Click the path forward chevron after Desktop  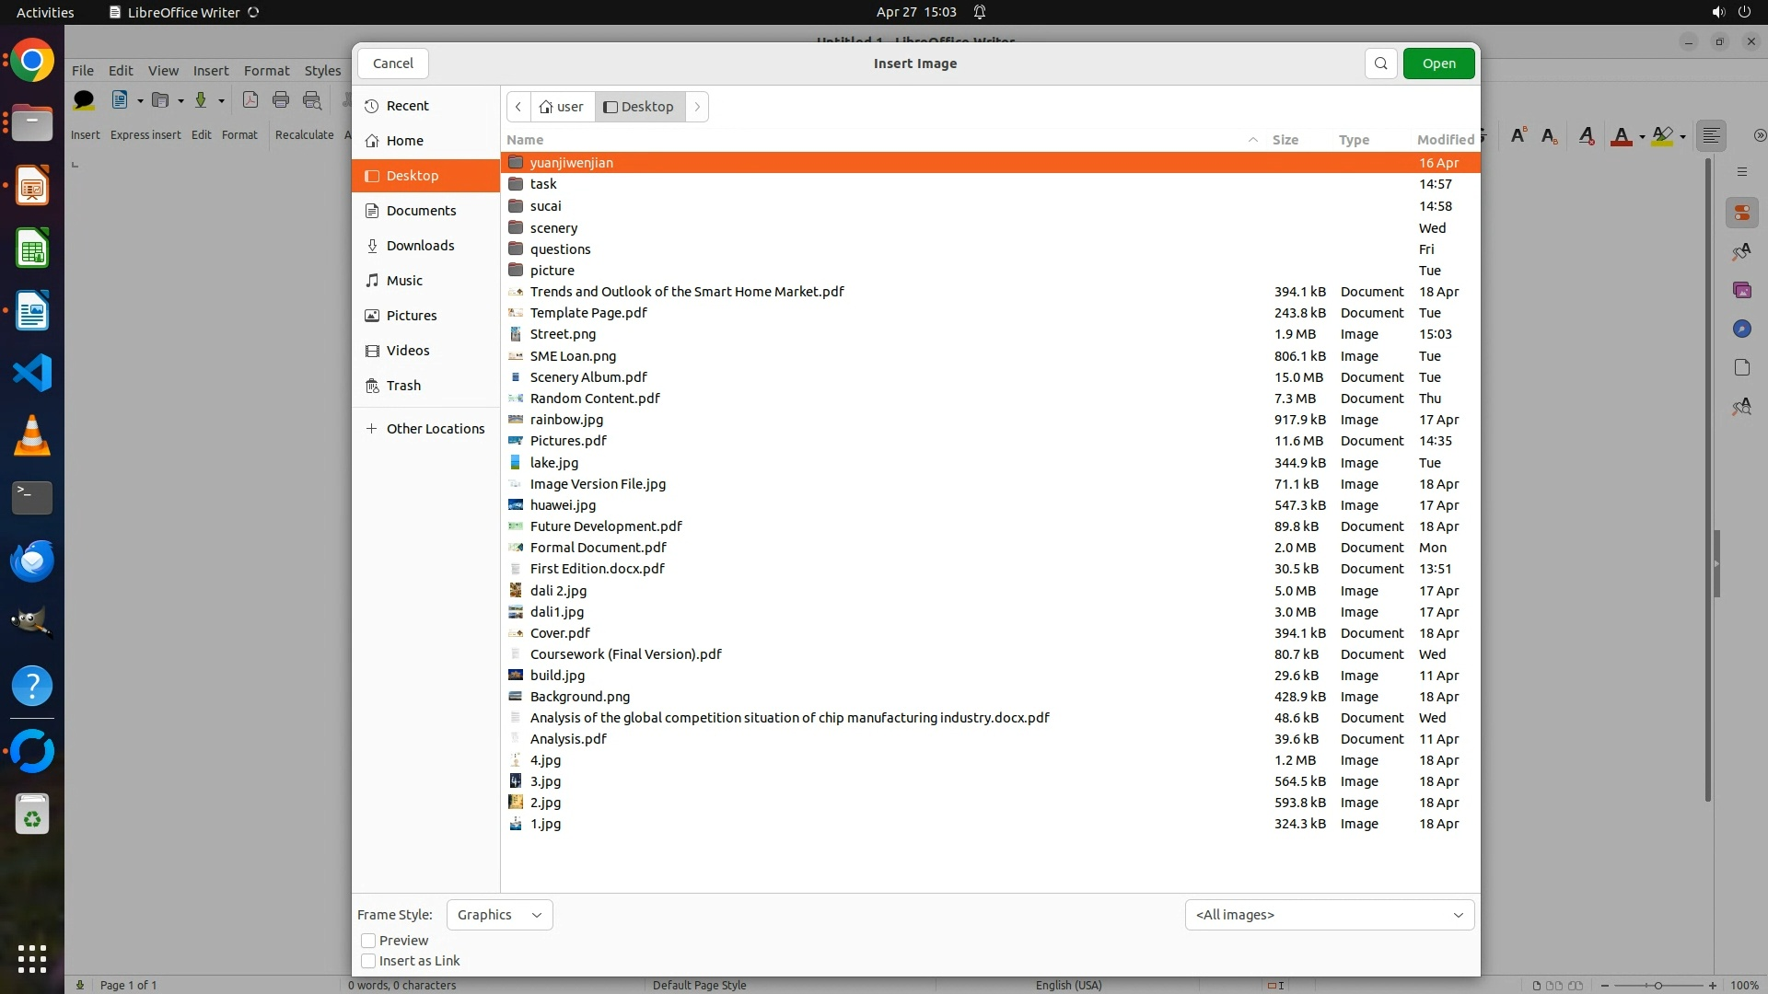(697, 107)
